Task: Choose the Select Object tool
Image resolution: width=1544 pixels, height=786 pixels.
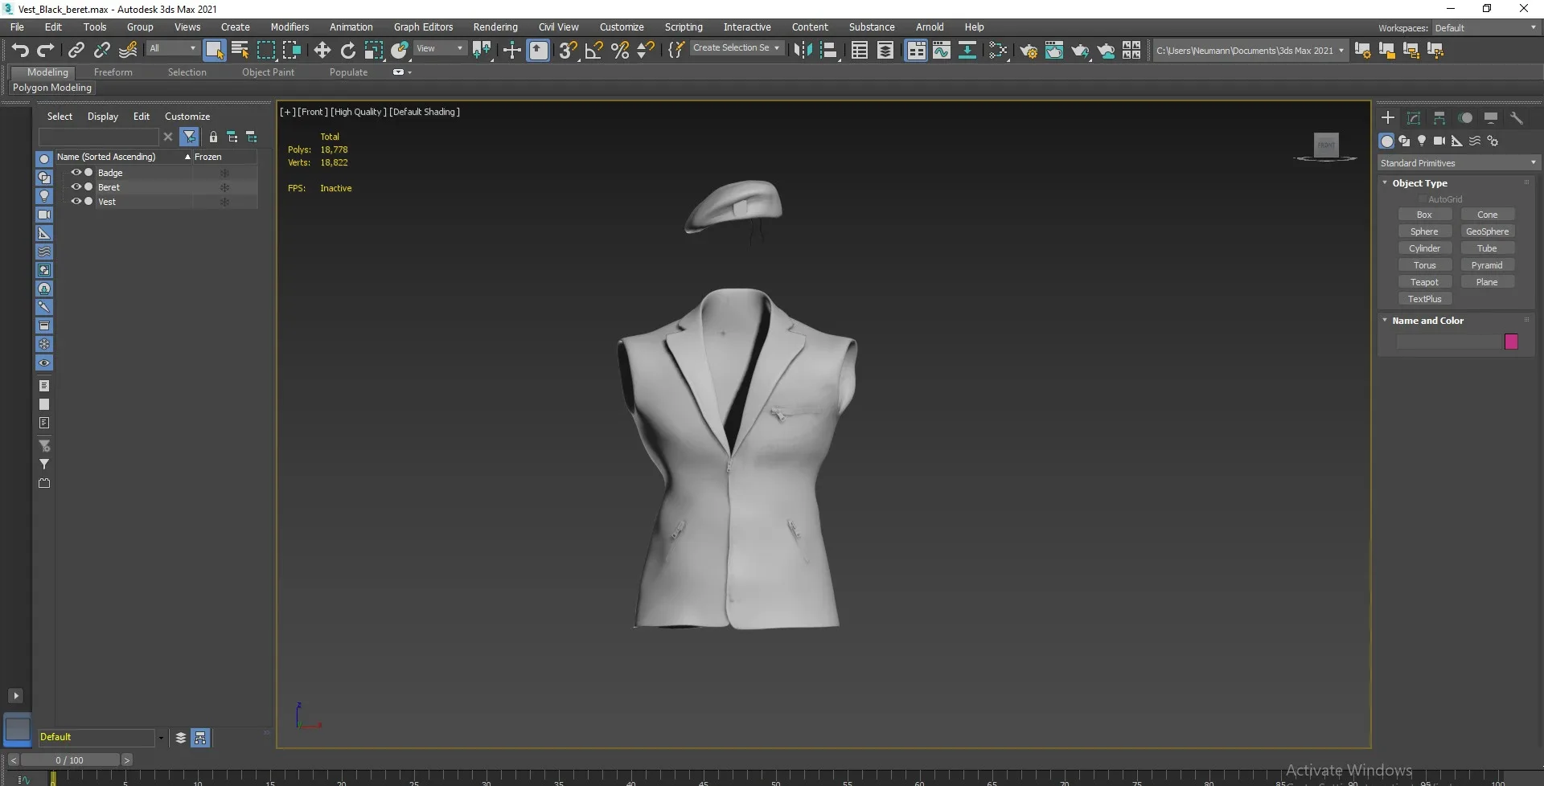Action: click(x=215, y=50)
